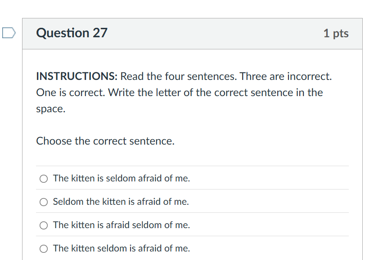
Task: Click the answer text "Seldom the kitten is afraid of me."
Action: point(121,202)
